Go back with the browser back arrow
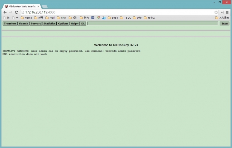 tap(5, 12)
